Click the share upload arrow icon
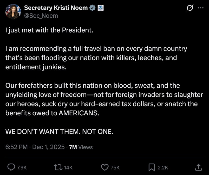This screenshot has width=209, height=175. [x=198, y=167]
